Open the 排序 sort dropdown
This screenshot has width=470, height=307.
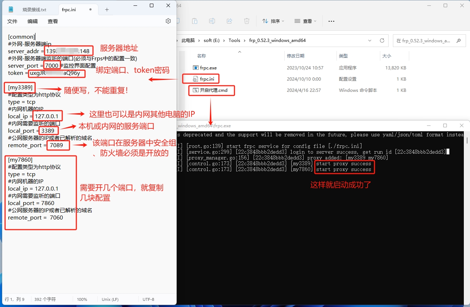pyautogui.click(x=274, y=21)
